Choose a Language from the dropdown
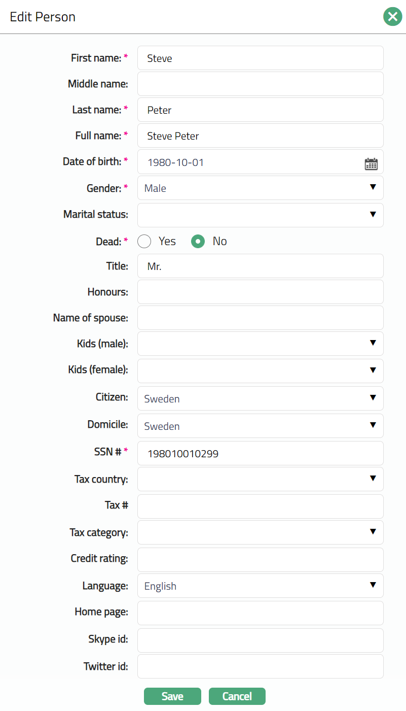Screen dimensions: 406x711 pyautogui.click(x=260, y=586)
